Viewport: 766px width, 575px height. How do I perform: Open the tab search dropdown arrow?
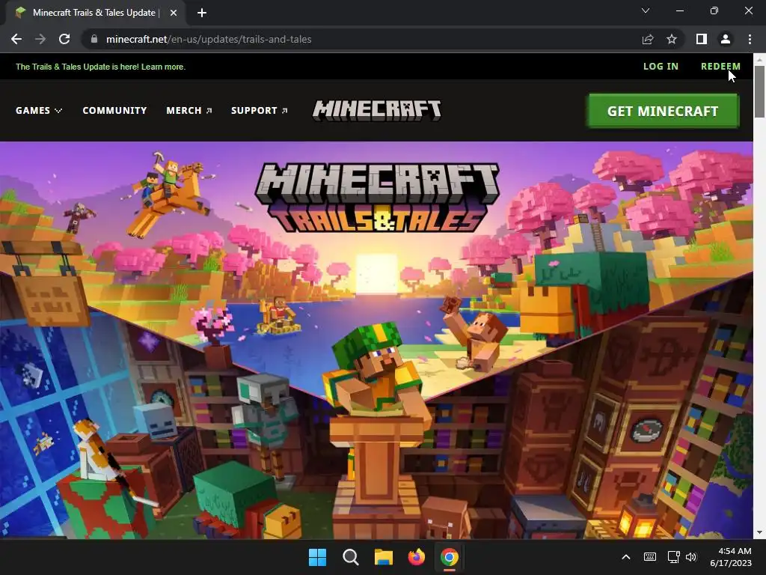point(646,10)
